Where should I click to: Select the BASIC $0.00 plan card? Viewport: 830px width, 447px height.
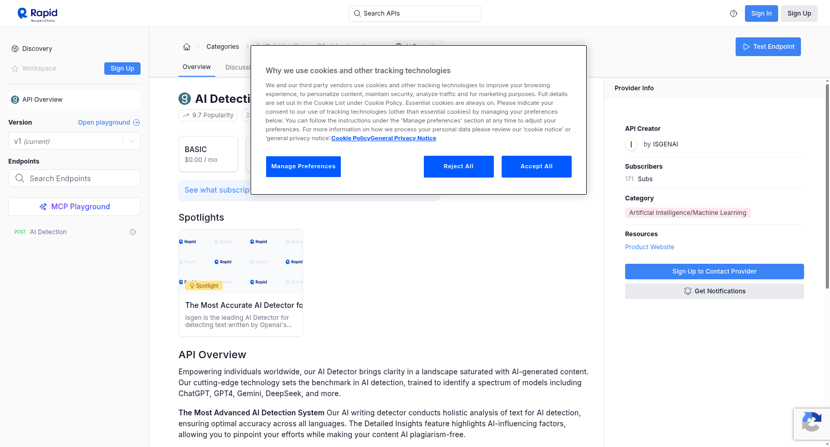pyautogui.click(x=208, y=154)
